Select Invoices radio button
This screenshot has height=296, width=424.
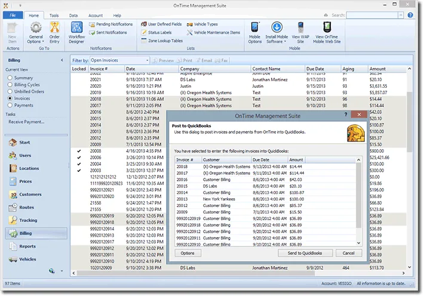[10, 98]
